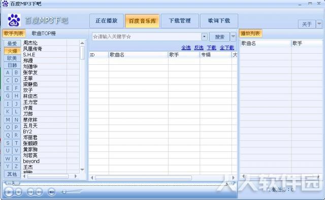
Task: Skip to the next track
Action: [39, 192]
